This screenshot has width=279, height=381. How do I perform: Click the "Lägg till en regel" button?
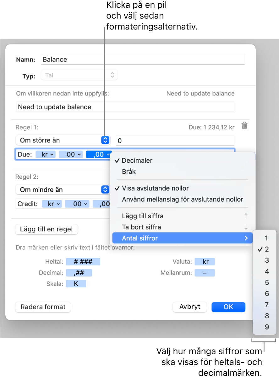point(46,229)
